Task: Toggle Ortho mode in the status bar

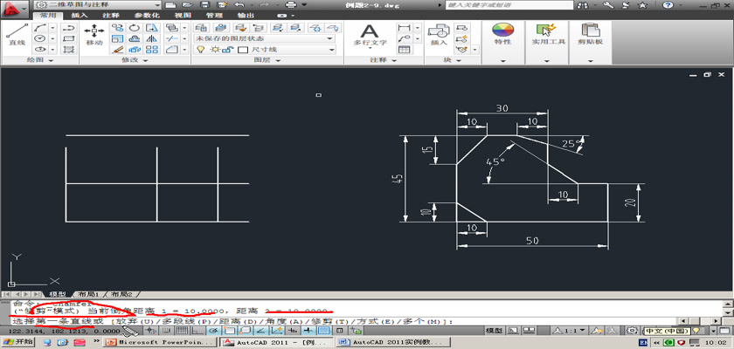Action: click(x=198, y=331)
